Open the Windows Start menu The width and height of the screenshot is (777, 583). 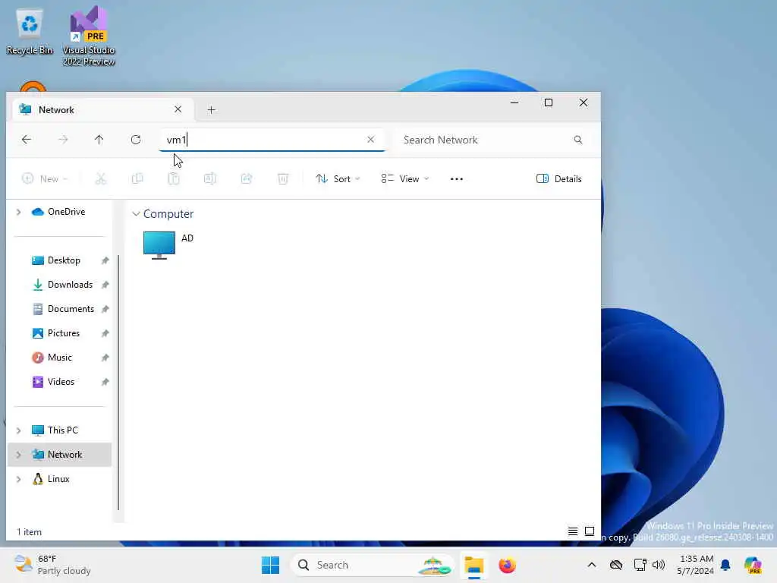point(271,565)
